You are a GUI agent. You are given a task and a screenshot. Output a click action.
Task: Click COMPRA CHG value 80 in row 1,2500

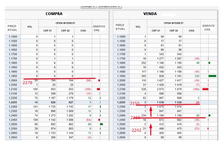click(90, 124)
